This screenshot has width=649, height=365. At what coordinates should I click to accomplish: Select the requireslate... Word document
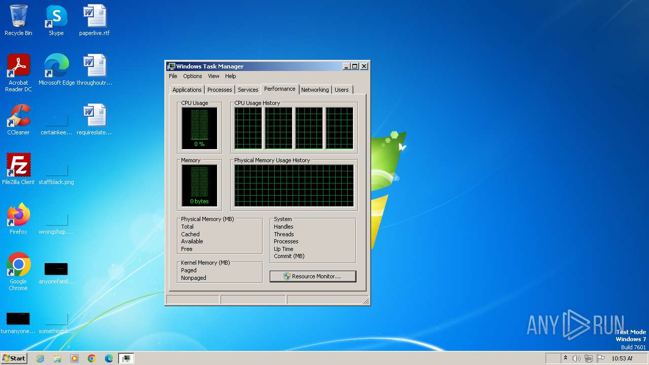(94, 120)
